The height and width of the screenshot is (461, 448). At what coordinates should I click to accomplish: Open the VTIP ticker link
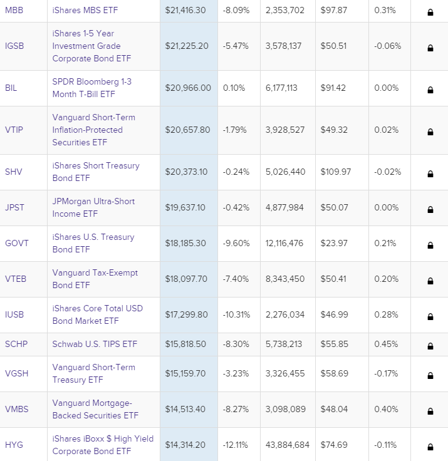[14, 130]
